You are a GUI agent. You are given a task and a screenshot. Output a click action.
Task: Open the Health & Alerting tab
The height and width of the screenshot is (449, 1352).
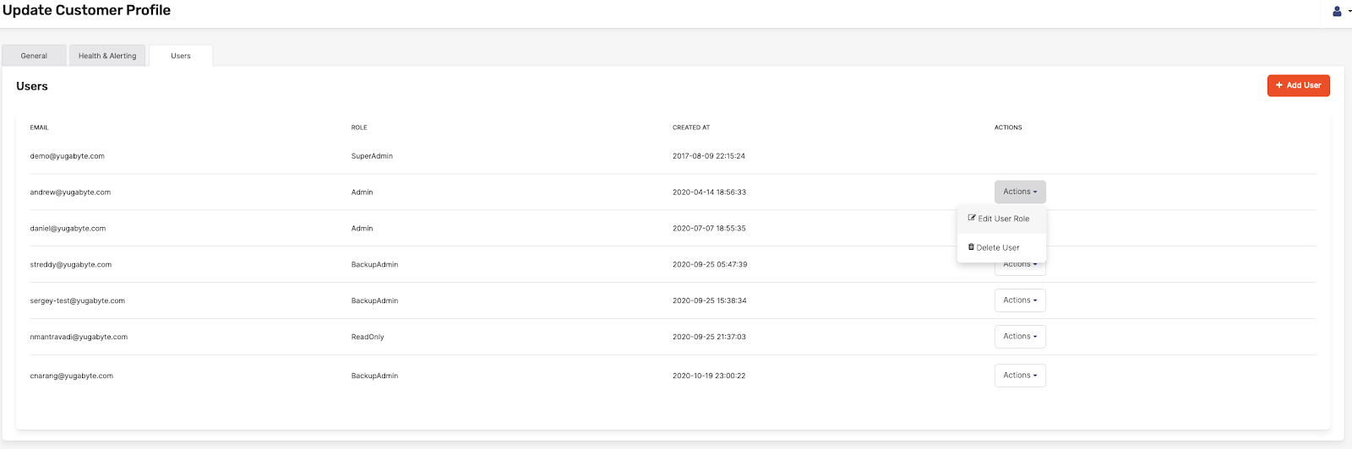[x=107, y=56]
